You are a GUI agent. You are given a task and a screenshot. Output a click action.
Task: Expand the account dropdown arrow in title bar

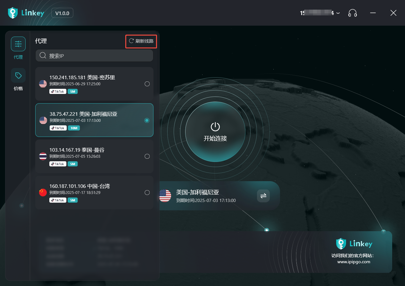point(338,13)
